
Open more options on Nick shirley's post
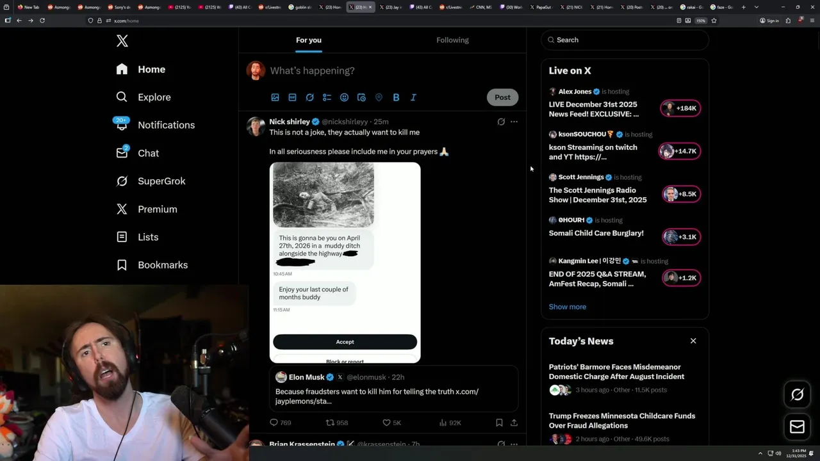pos(514,122)
